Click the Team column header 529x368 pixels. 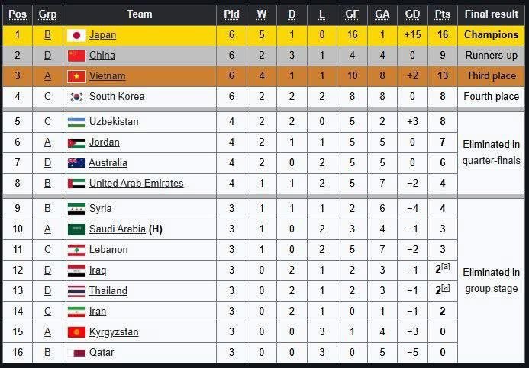coord(139,14)
